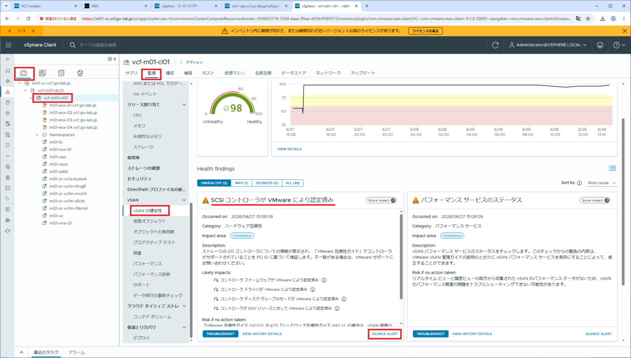Image resolution: width=631 pixels, height=358 pixels.
Task: Collapse the vSAN section in monitor menu
Action: [x=184, y=200]
